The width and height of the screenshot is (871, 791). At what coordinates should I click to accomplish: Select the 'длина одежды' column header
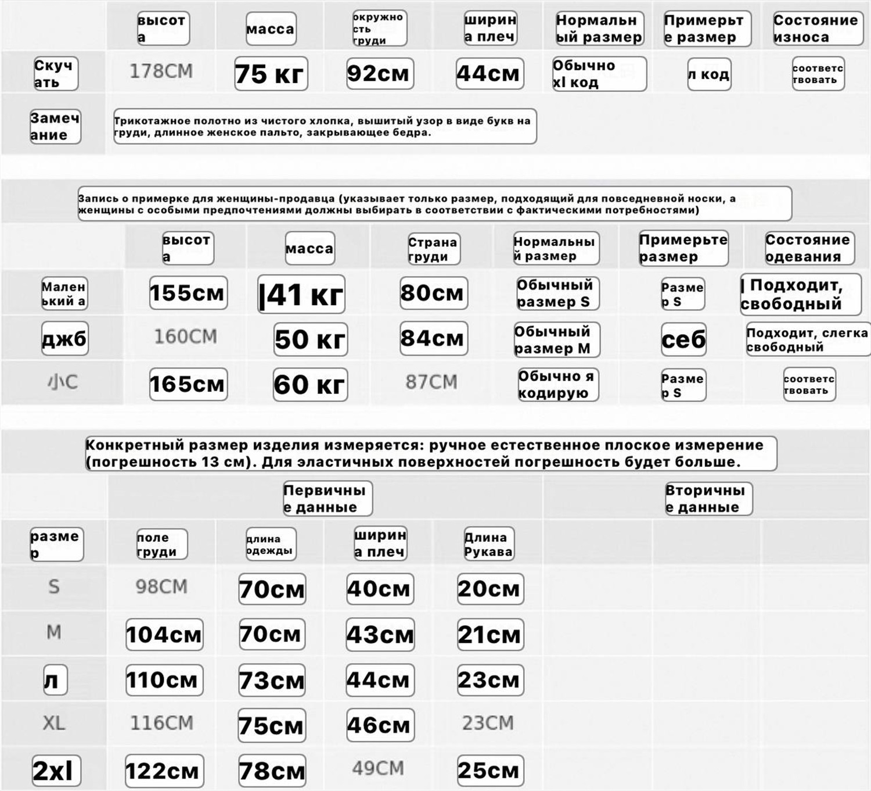[x=271, y=545]
